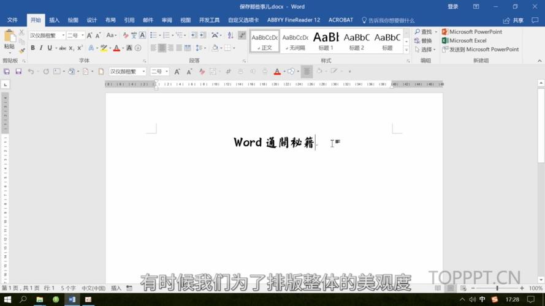Image resolution: width=545 pixels, height=306 pixels.
Task: Increase paragraph indent icon
Action: coord(203,35)
